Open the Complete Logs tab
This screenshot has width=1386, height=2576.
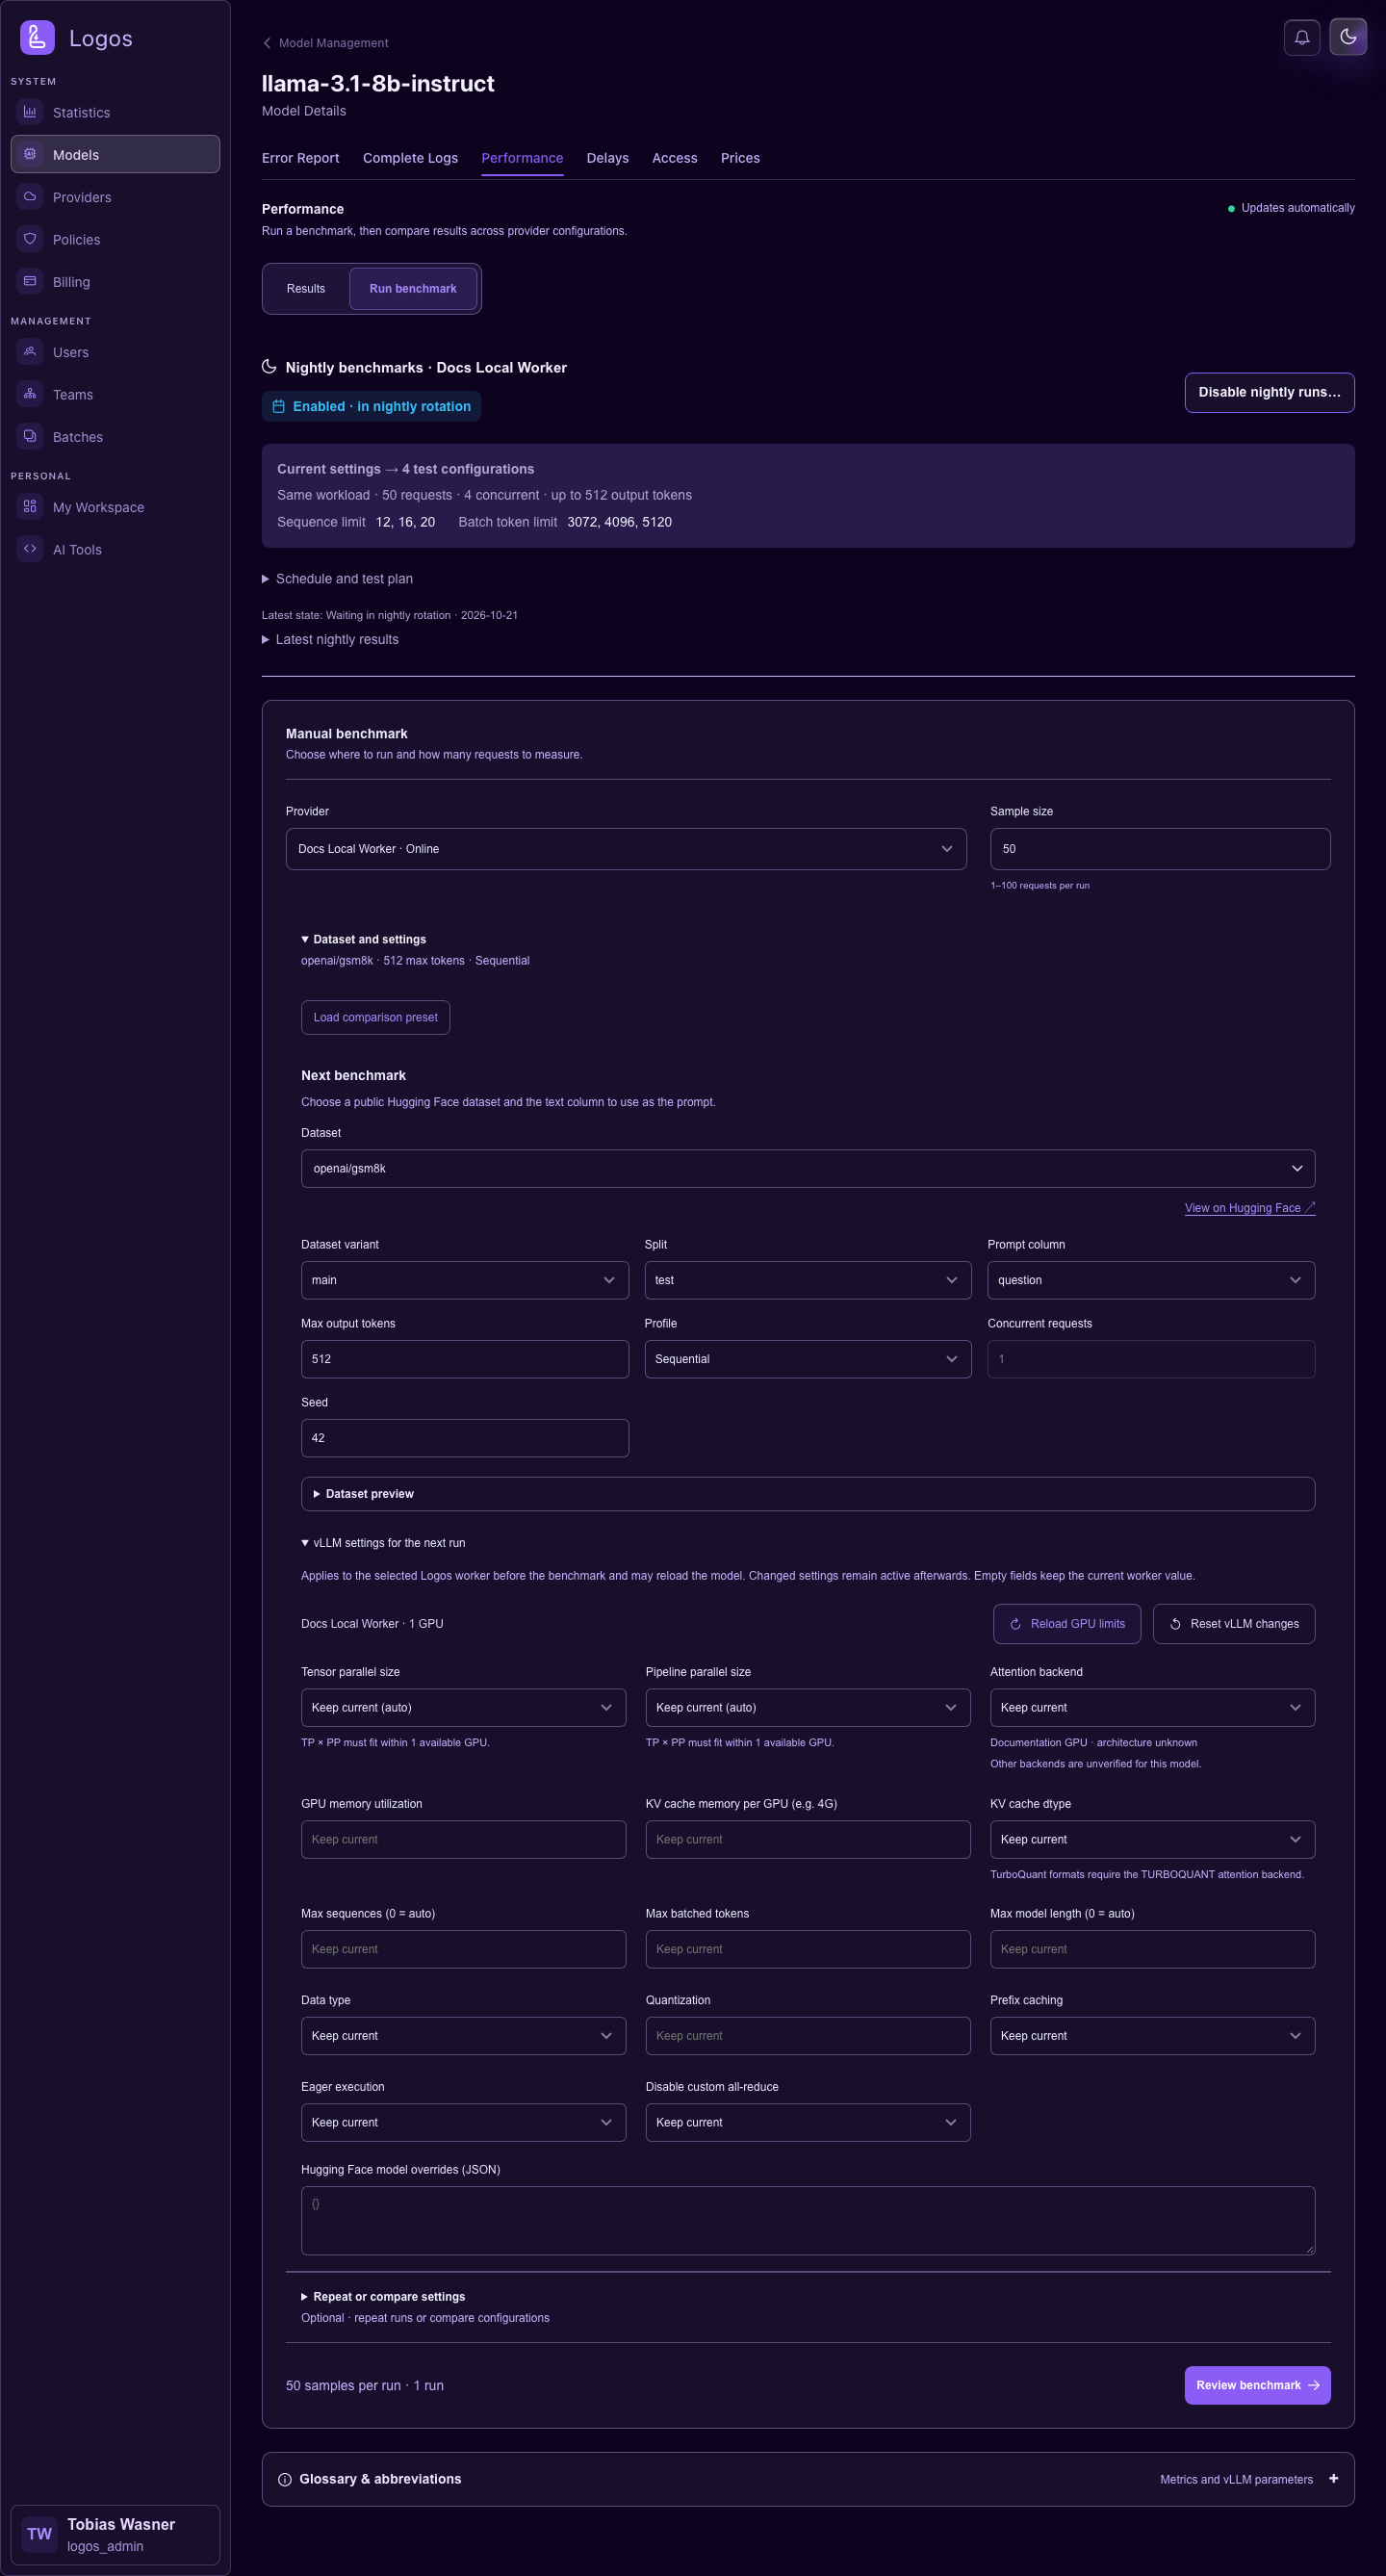pyautogui.click(x=410, y=158)
